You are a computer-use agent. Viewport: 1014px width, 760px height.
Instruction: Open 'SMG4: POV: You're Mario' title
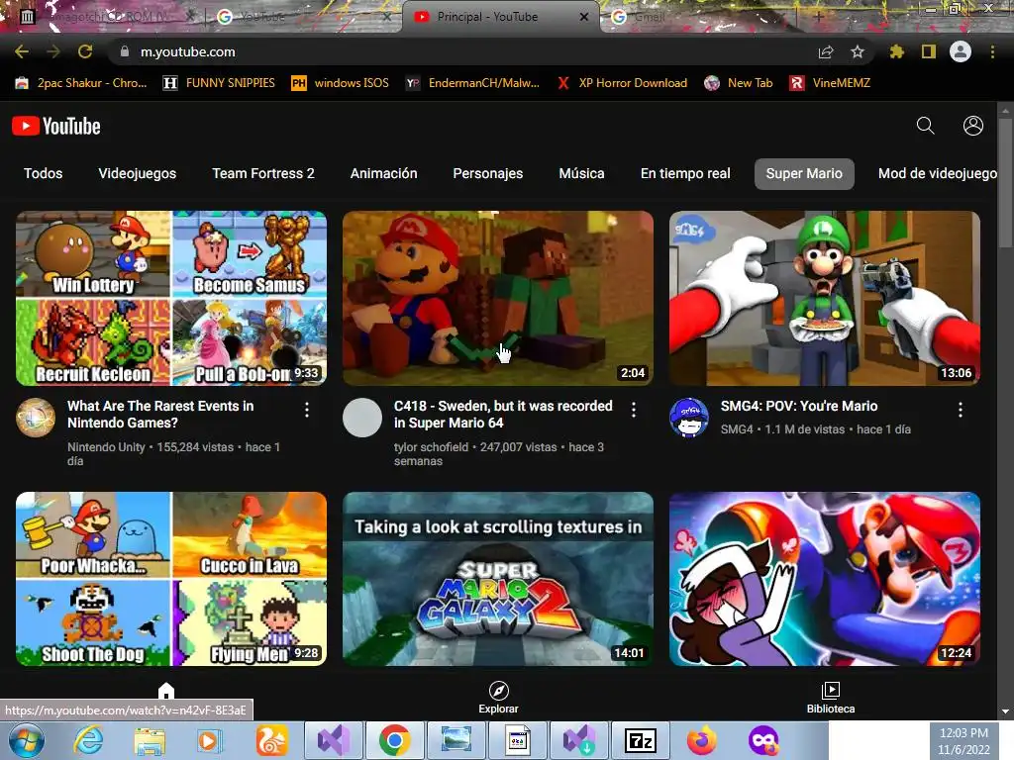pos(799,406)
